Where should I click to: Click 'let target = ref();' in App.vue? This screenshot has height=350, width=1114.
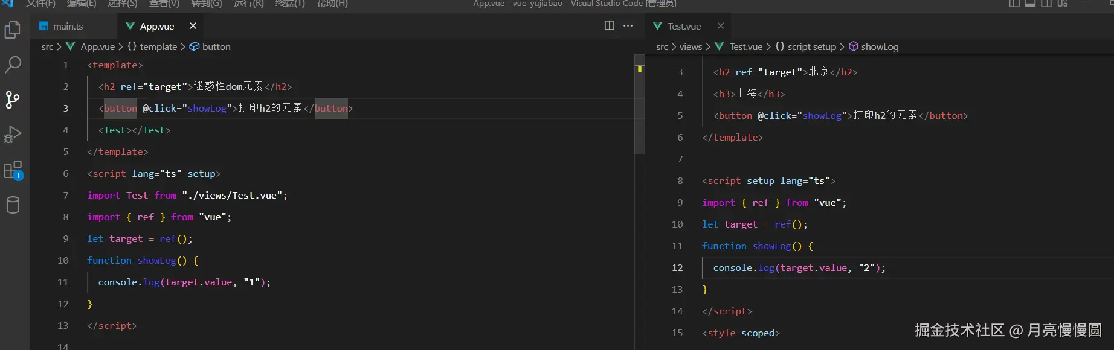point(140,238)
